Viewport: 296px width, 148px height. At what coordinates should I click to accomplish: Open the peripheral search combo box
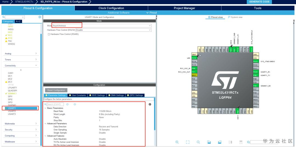point(15,17)
